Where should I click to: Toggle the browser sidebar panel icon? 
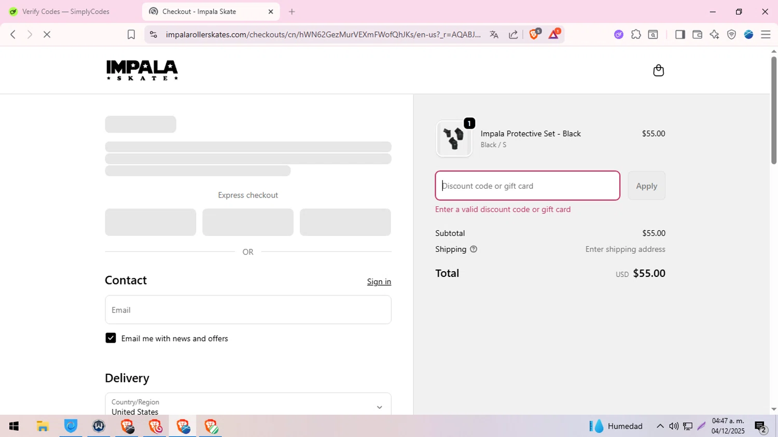(x=680, y=34)
